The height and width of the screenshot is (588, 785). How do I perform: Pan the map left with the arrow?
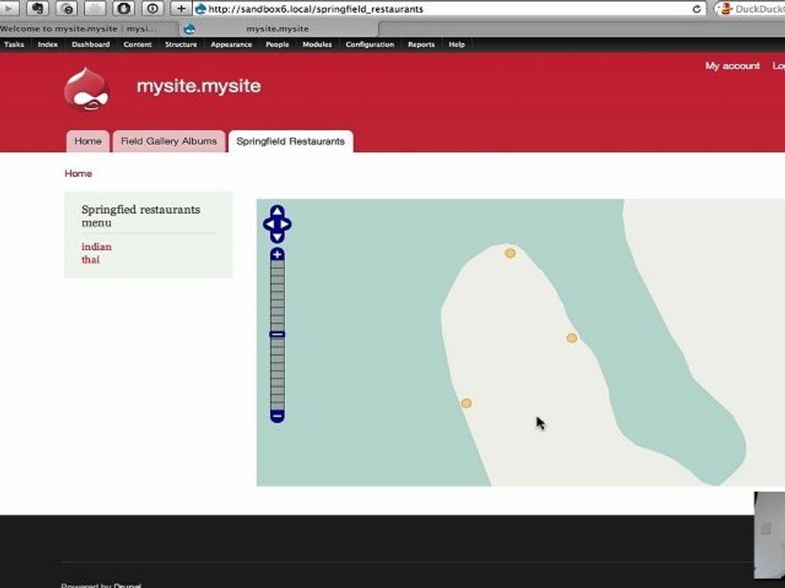[269, 225]
